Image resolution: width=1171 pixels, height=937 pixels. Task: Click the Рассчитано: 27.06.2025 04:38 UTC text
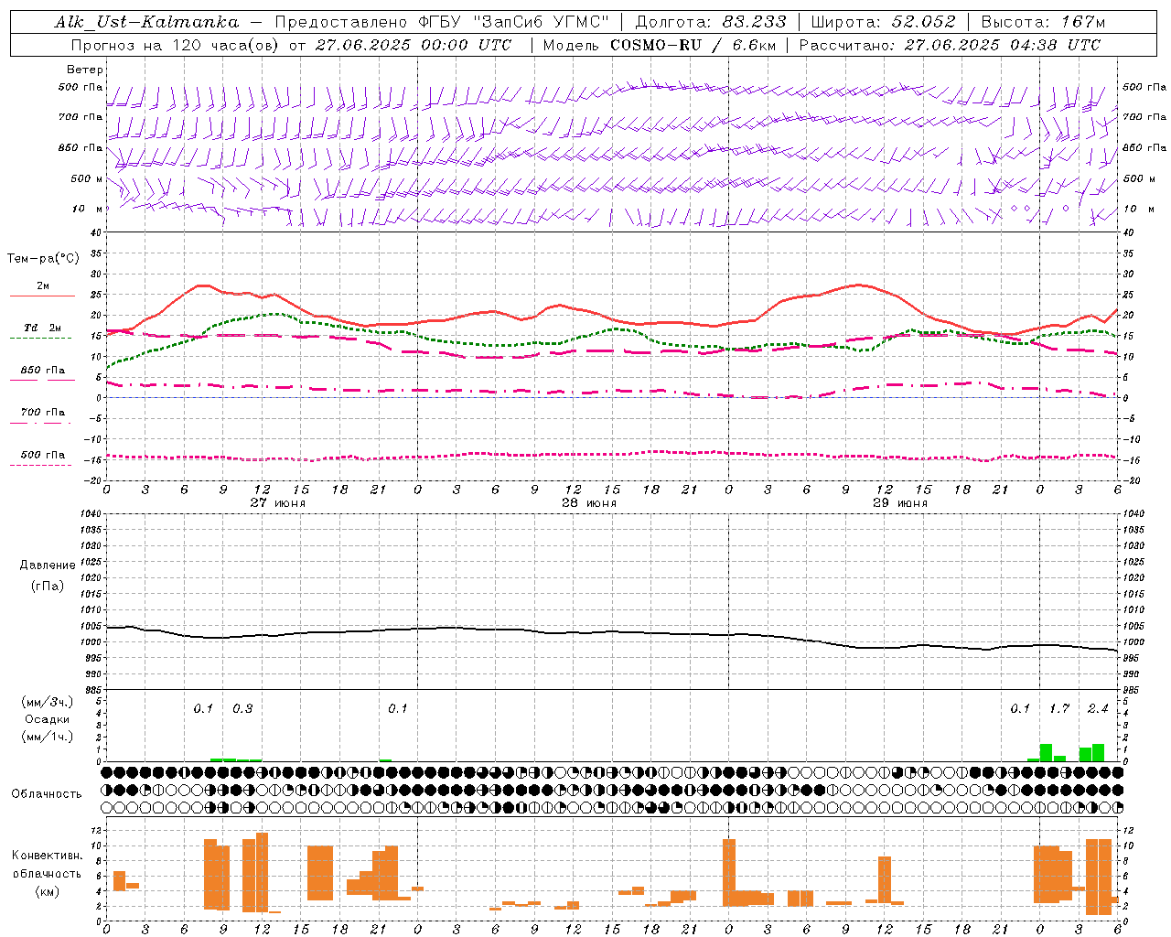coord(950,45)
